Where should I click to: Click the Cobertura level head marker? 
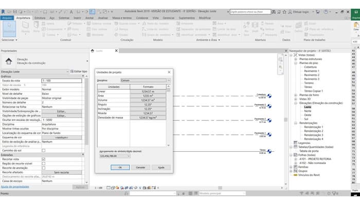269,96
